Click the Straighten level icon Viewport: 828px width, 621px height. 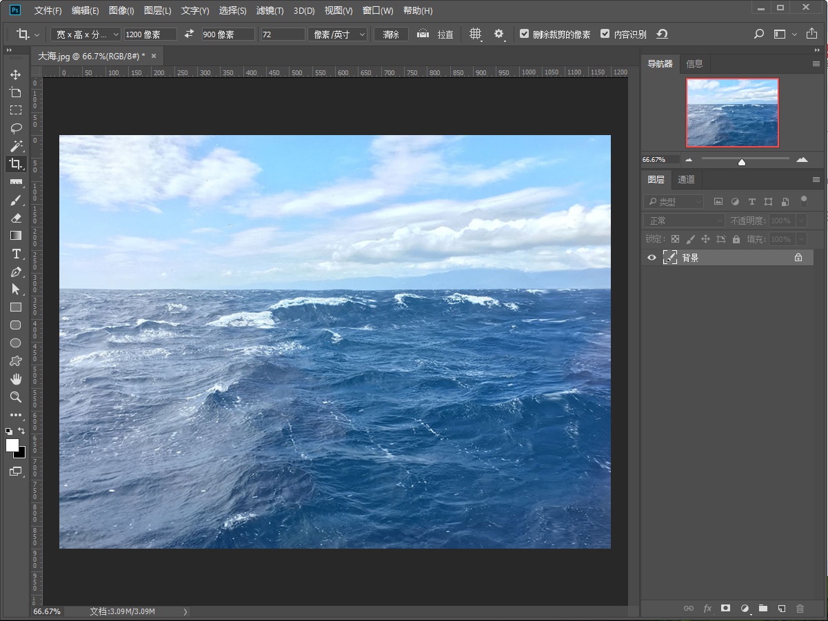423,34
